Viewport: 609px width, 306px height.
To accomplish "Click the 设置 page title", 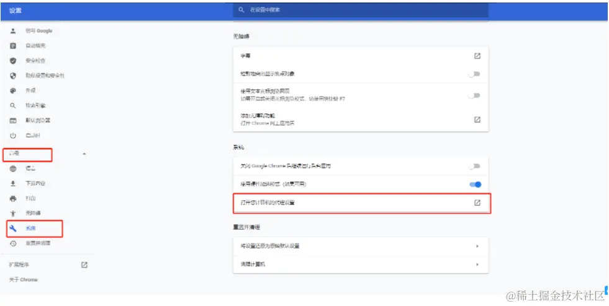I will pyautogui.click(x=16, y=11).
